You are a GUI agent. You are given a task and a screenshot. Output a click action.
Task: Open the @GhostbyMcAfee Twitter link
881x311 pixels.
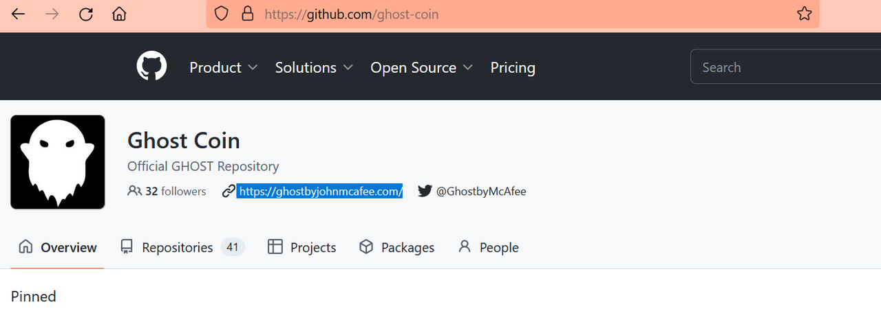(481, 192)
